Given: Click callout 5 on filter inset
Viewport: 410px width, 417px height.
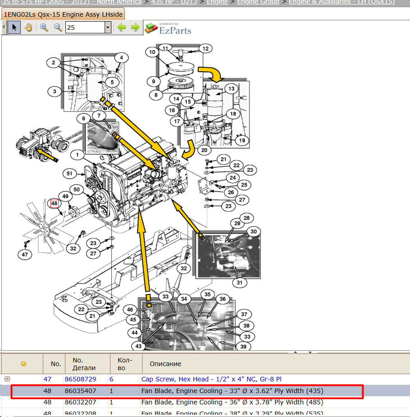Looking at the screenshot, I should [x=112, y=82].
